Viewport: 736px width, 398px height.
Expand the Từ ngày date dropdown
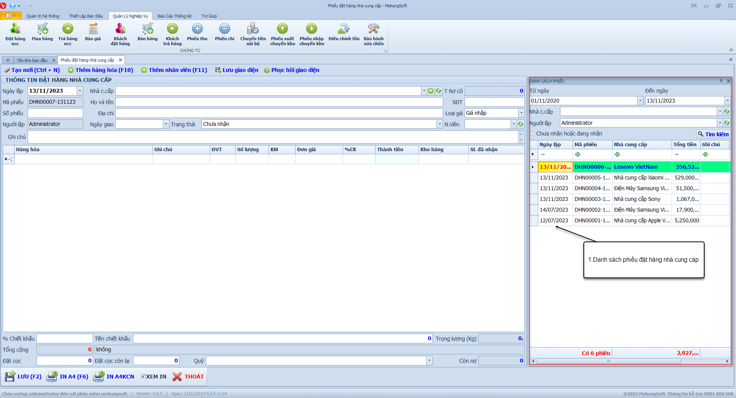(x=640, y=101)
